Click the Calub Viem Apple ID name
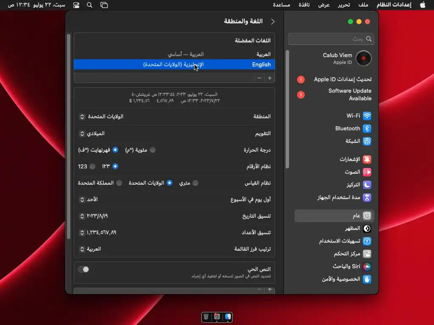434x325 pixels. [x=337, y=55]
